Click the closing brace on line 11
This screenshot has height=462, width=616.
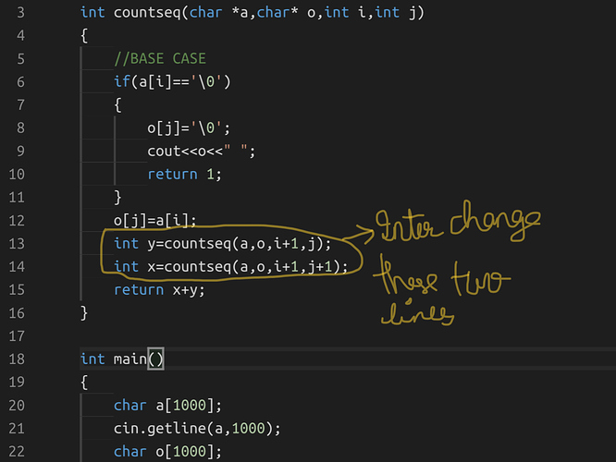[117, 198]
